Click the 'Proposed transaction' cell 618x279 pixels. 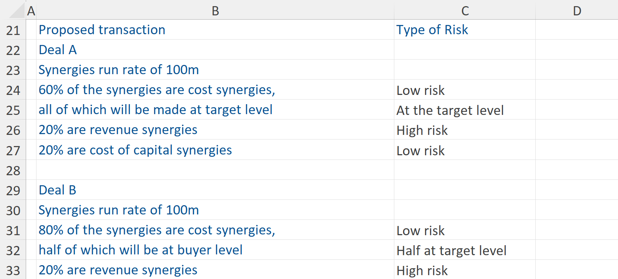click(x=102, y=30)
